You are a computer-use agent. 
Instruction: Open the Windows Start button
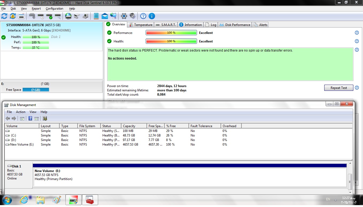point(7,200)
